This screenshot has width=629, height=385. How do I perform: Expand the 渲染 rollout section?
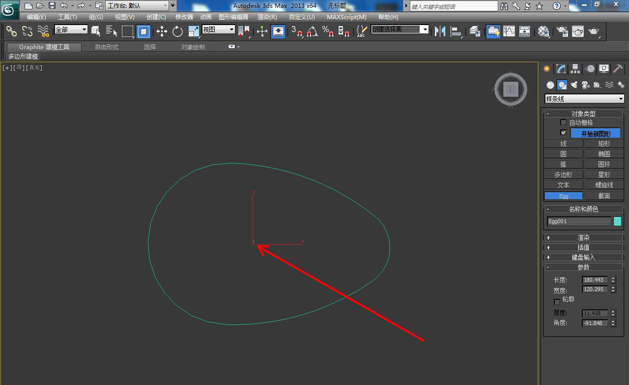click(583, 237)
